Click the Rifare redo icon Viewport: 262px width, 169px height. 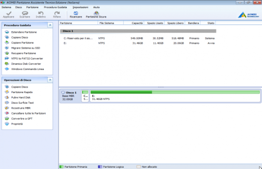pos(57,13)
